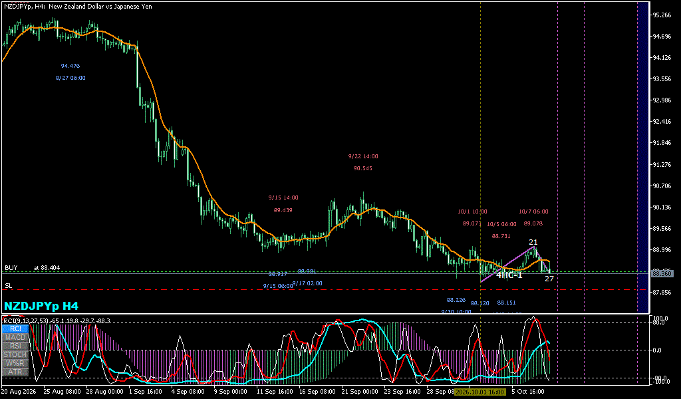
Task: Click the 0.0 level on indicator scale
Action: click(x=656, y=350)
